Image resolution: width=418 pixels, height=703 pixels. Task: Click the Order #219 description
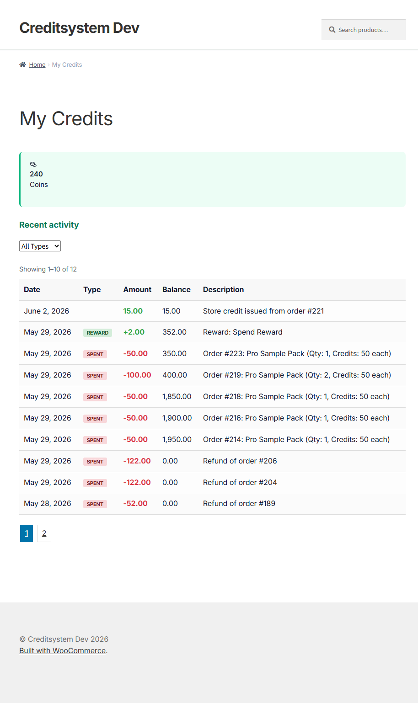click(297, 375)
